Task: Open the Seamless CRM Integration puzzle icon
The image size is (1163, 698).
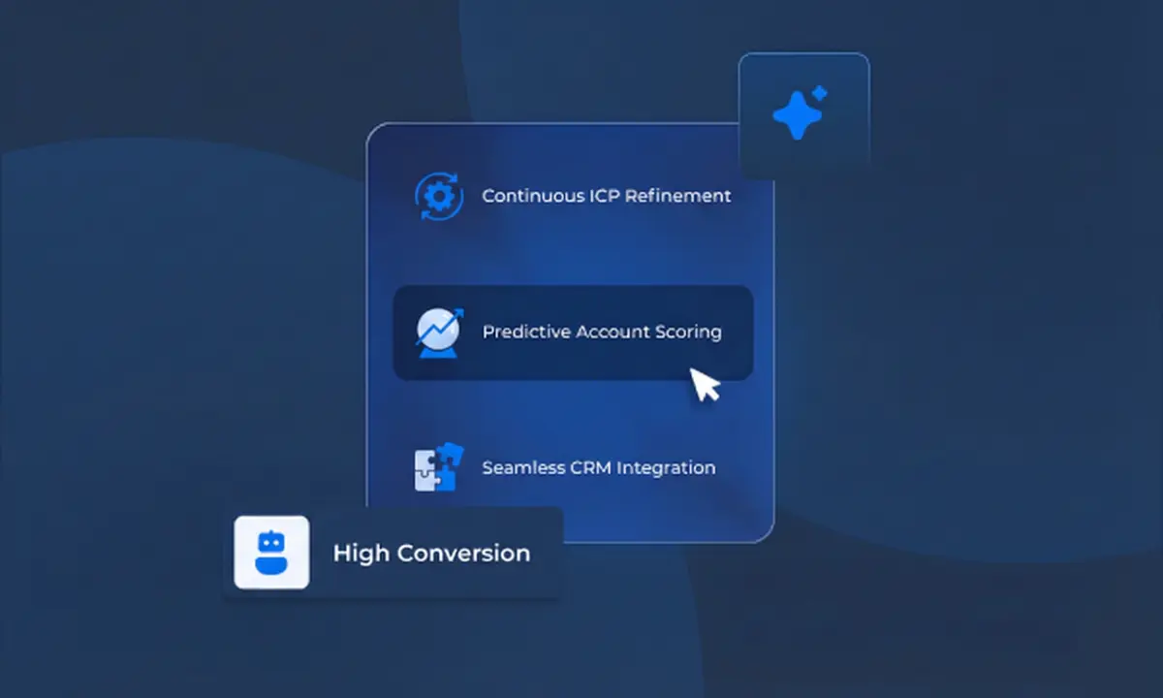Action: [438, 467]
